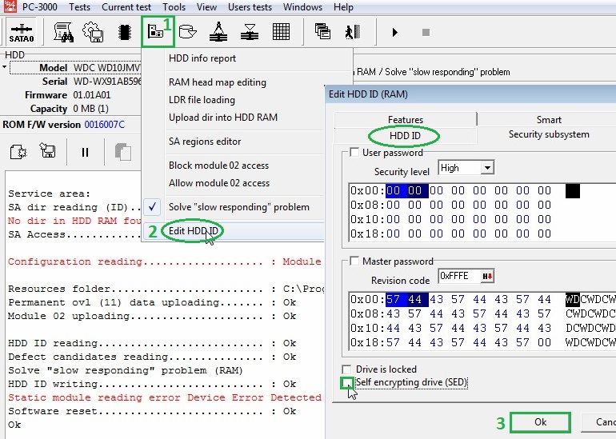Click the running man exit icon

coord(352,32)
